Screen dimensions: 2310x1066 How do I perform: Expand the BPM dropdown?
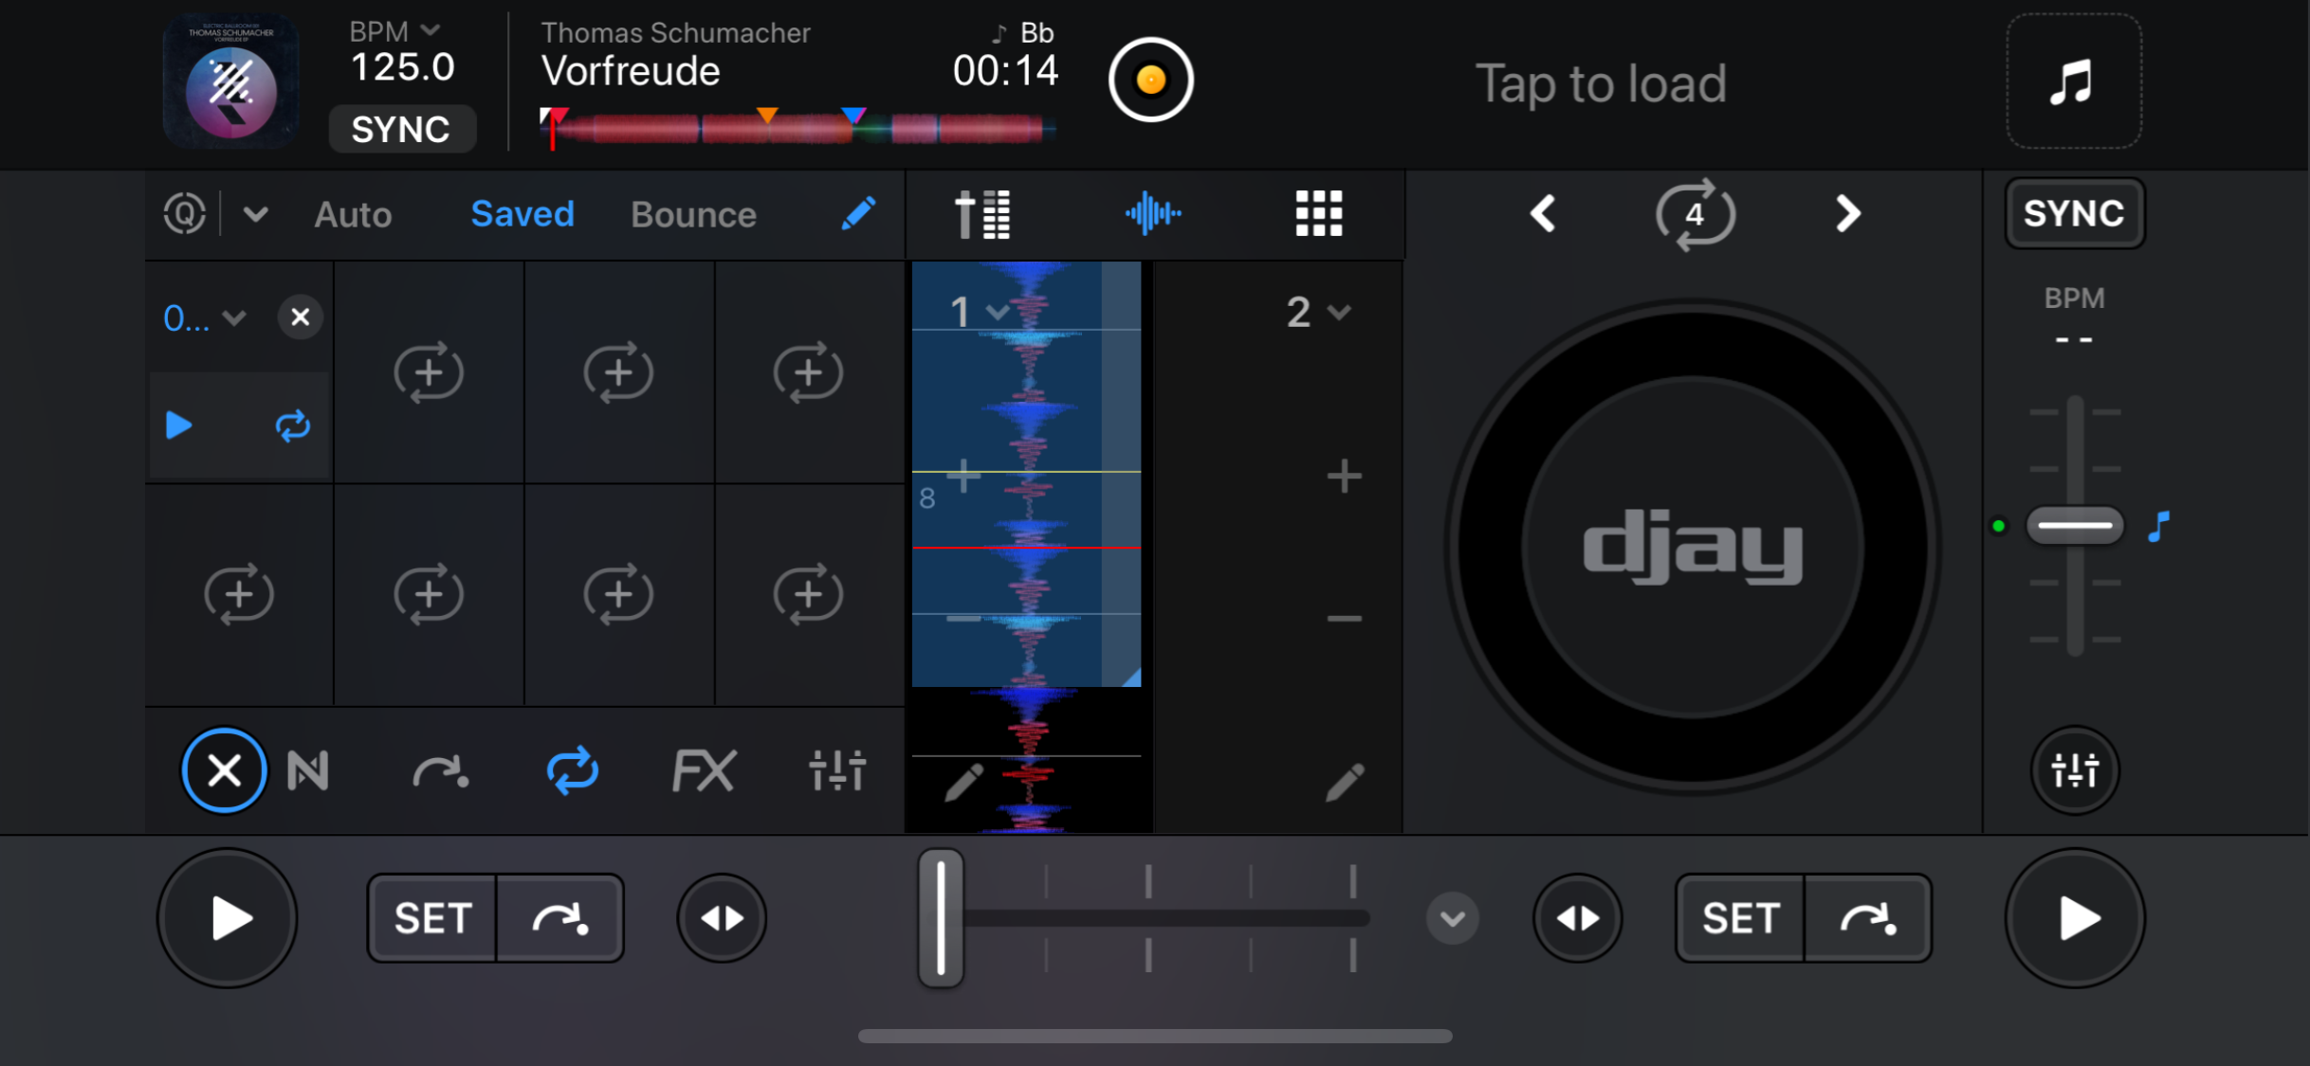coord(430,31)
